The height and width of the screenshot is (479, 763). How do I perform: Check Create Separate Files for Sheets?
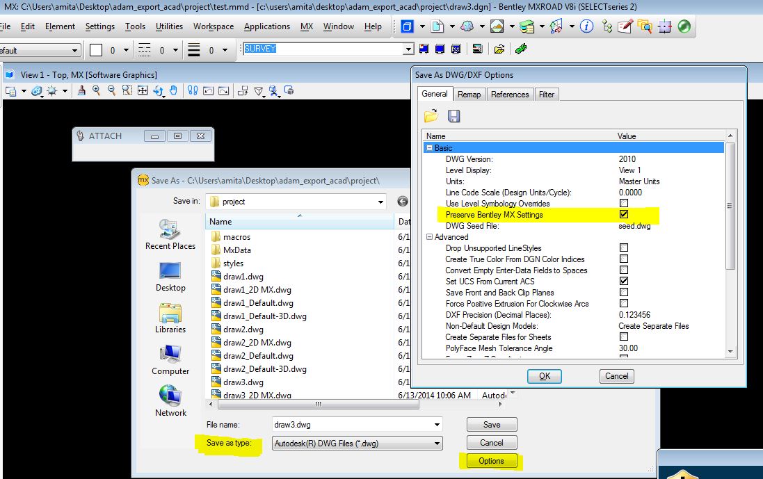click(624, 337)
